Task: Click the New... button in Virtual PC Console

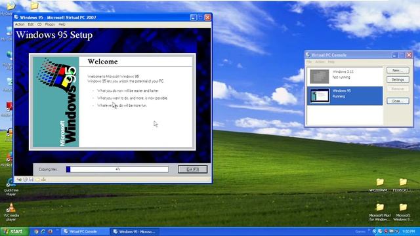Action: 398,70
